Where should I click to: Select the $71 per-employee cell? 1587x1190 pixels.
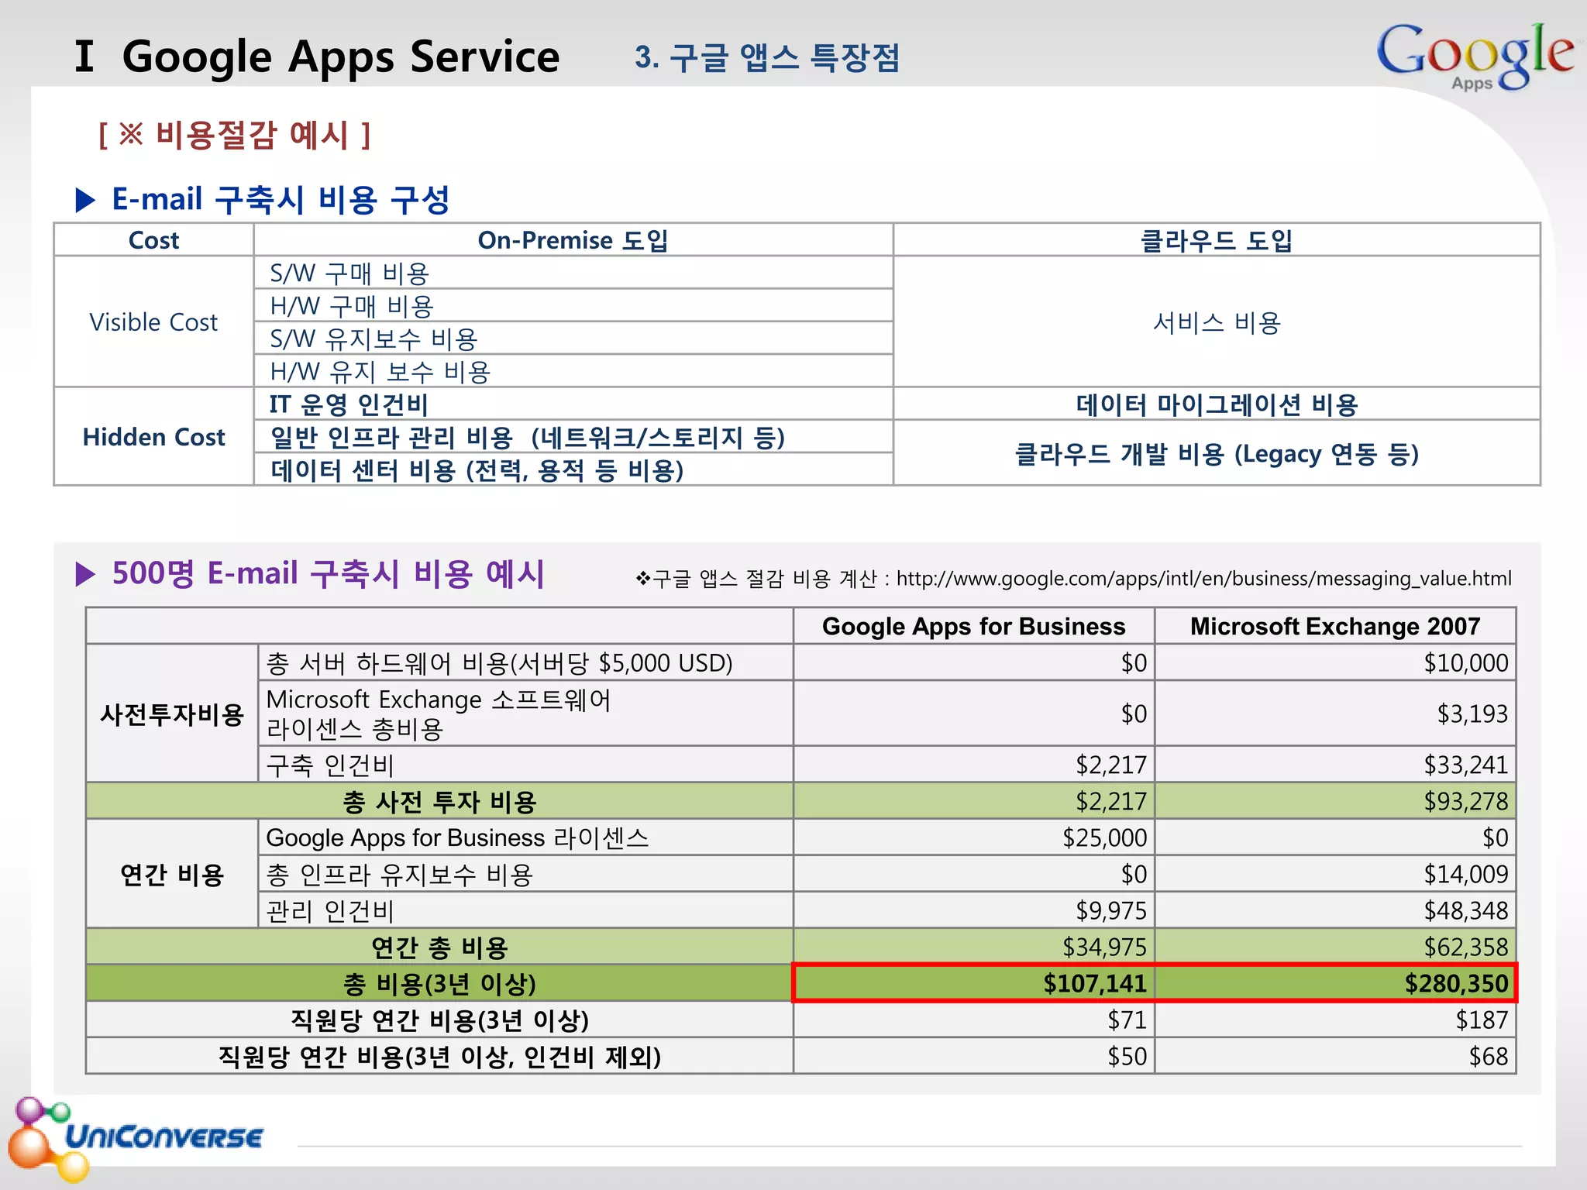(x=974, y=1020)
